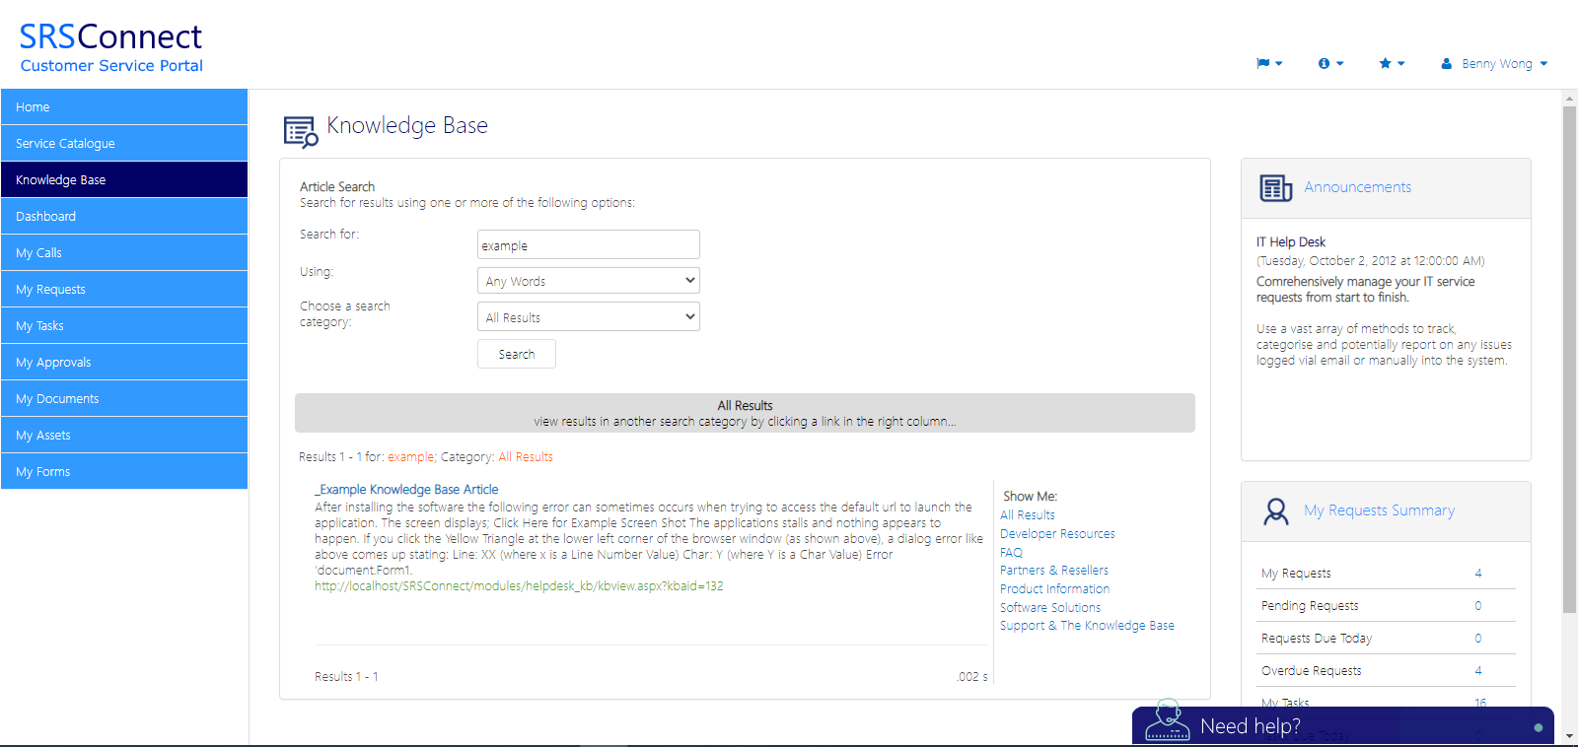Open the star favorites menu in header
Screen dimensions: 1578x747
(1391, 63)
